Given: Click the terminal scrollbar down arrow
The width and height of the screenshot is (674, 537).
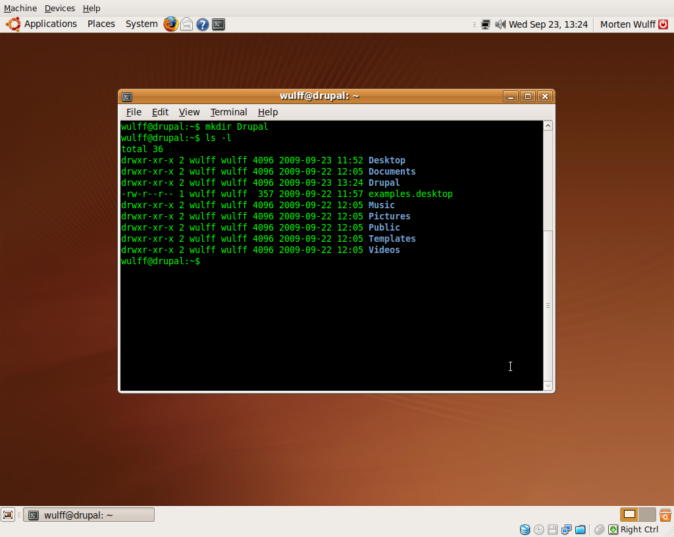Looking at the screenshot, I should point(548,386).
